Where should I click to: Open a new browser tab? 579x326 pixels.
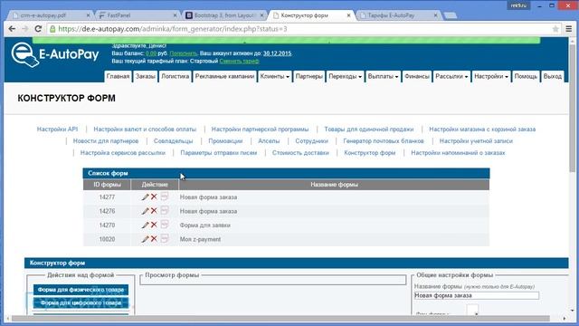[x=451, y=15]
